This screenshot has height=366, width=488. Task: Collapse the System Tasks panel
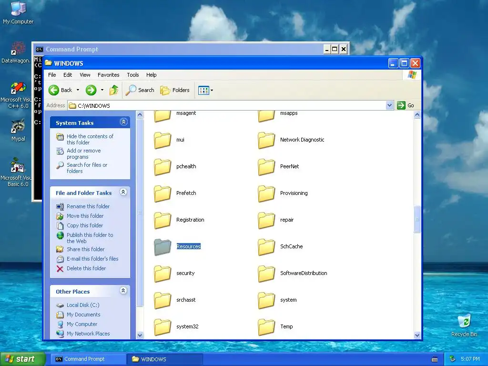123,122
